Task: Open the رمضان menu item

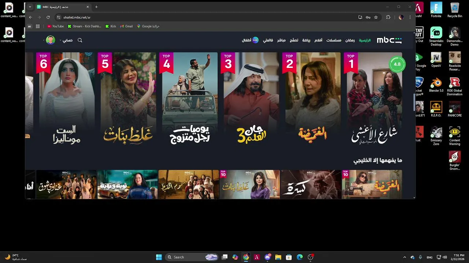Action: click(x=350, y=40)
